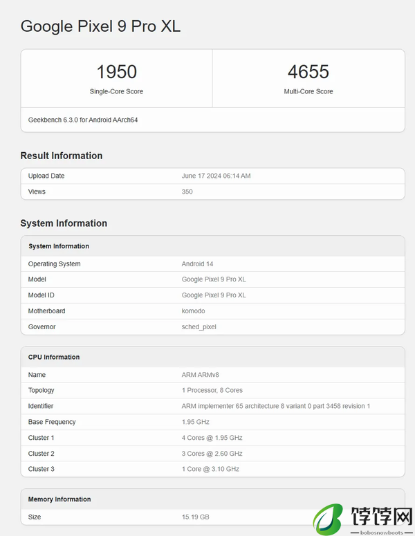Click the Topology label
Viewport: 415px width, 536px height.
coord(41,390)
